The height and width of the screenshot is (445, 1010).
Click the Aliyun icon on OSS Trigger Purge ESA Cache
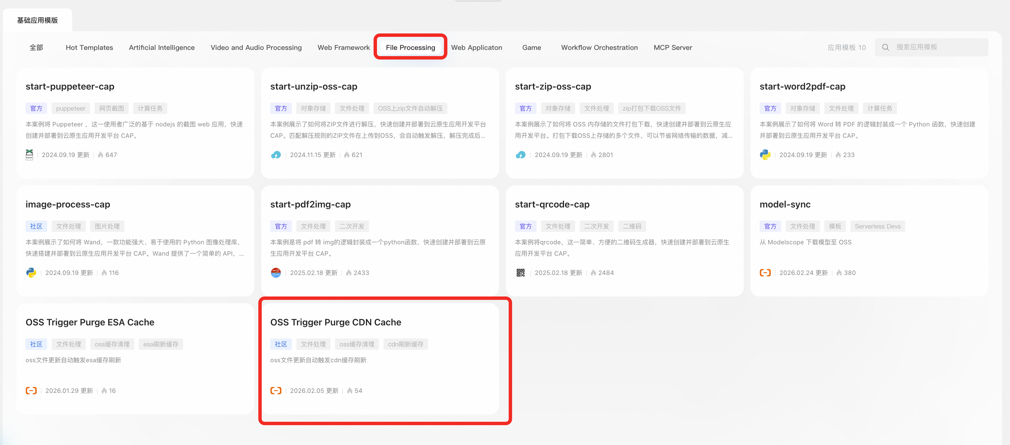pyautogui.click(x=31, y=391)
